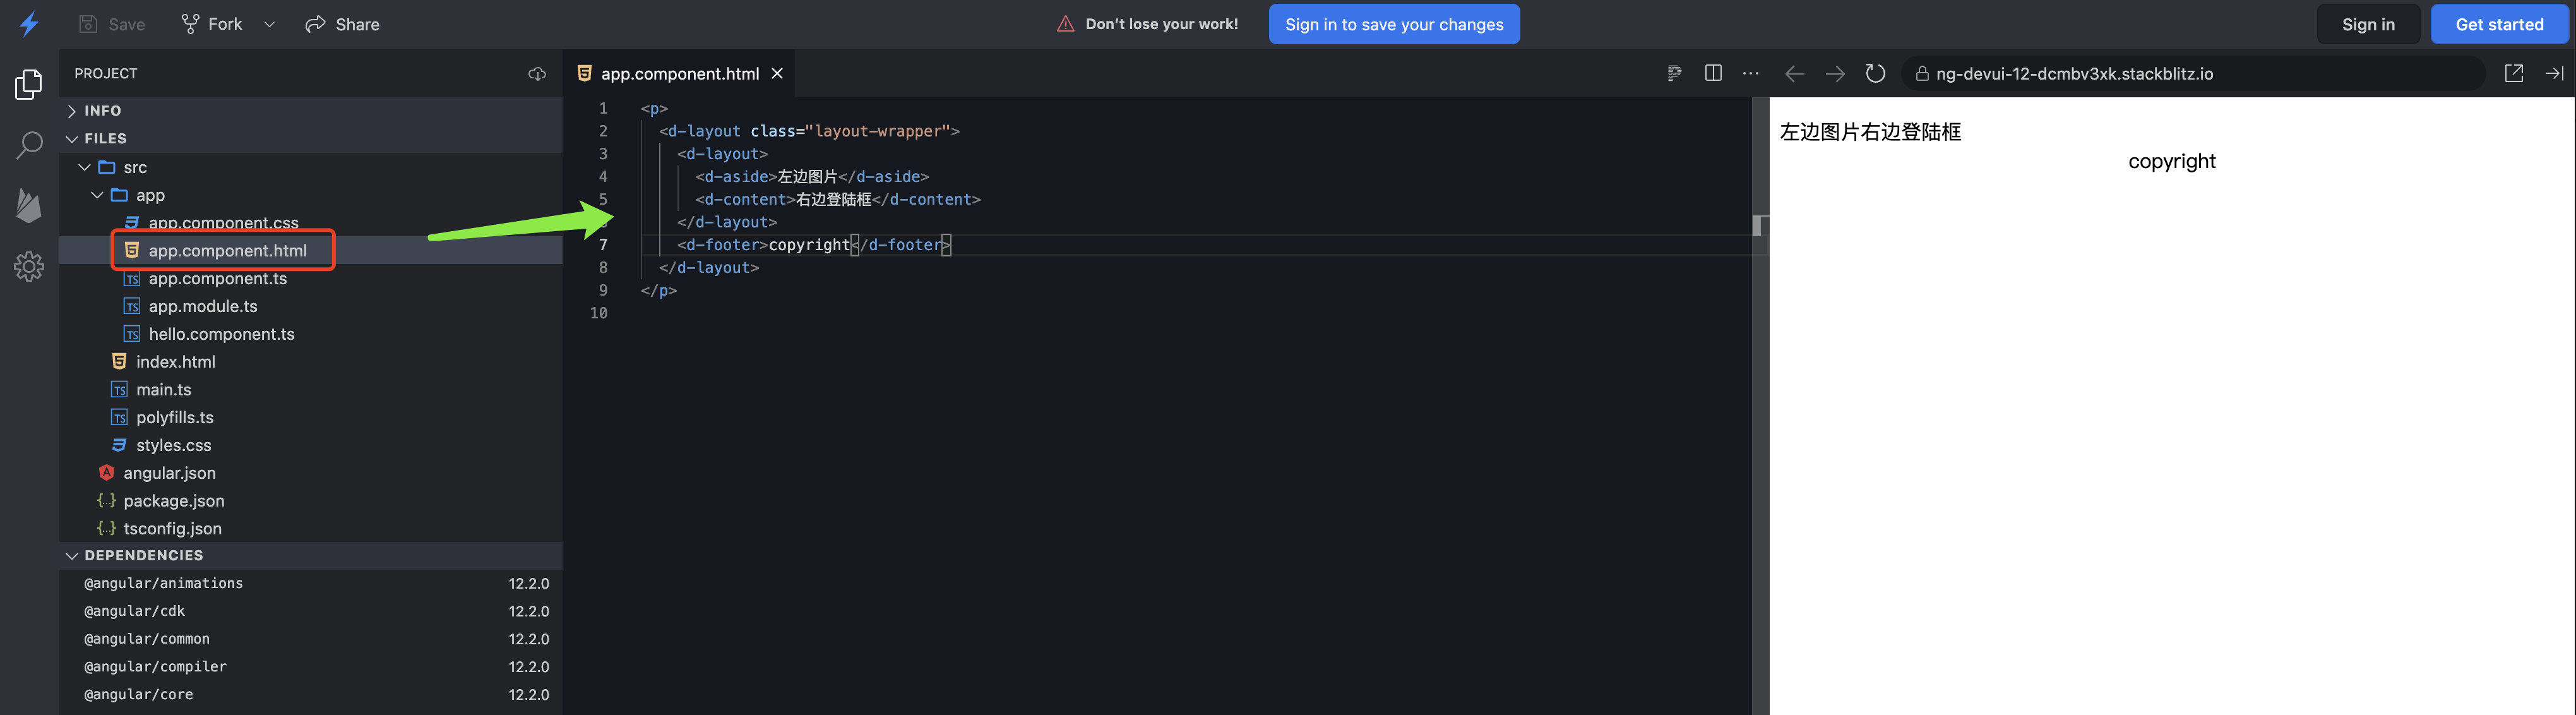Open the project files explorer icon

click(x=29, y=85)
